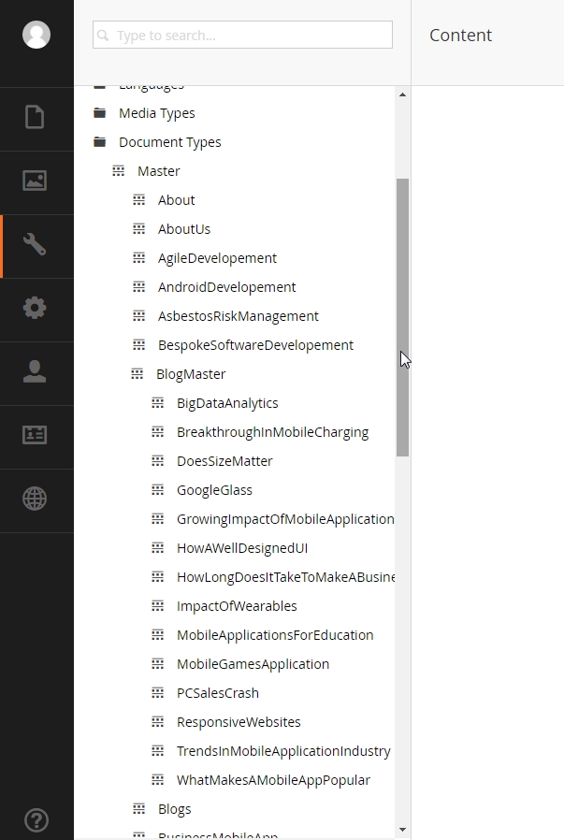
Task: Select the Settings wrench icon
Action: coord(35,245)
